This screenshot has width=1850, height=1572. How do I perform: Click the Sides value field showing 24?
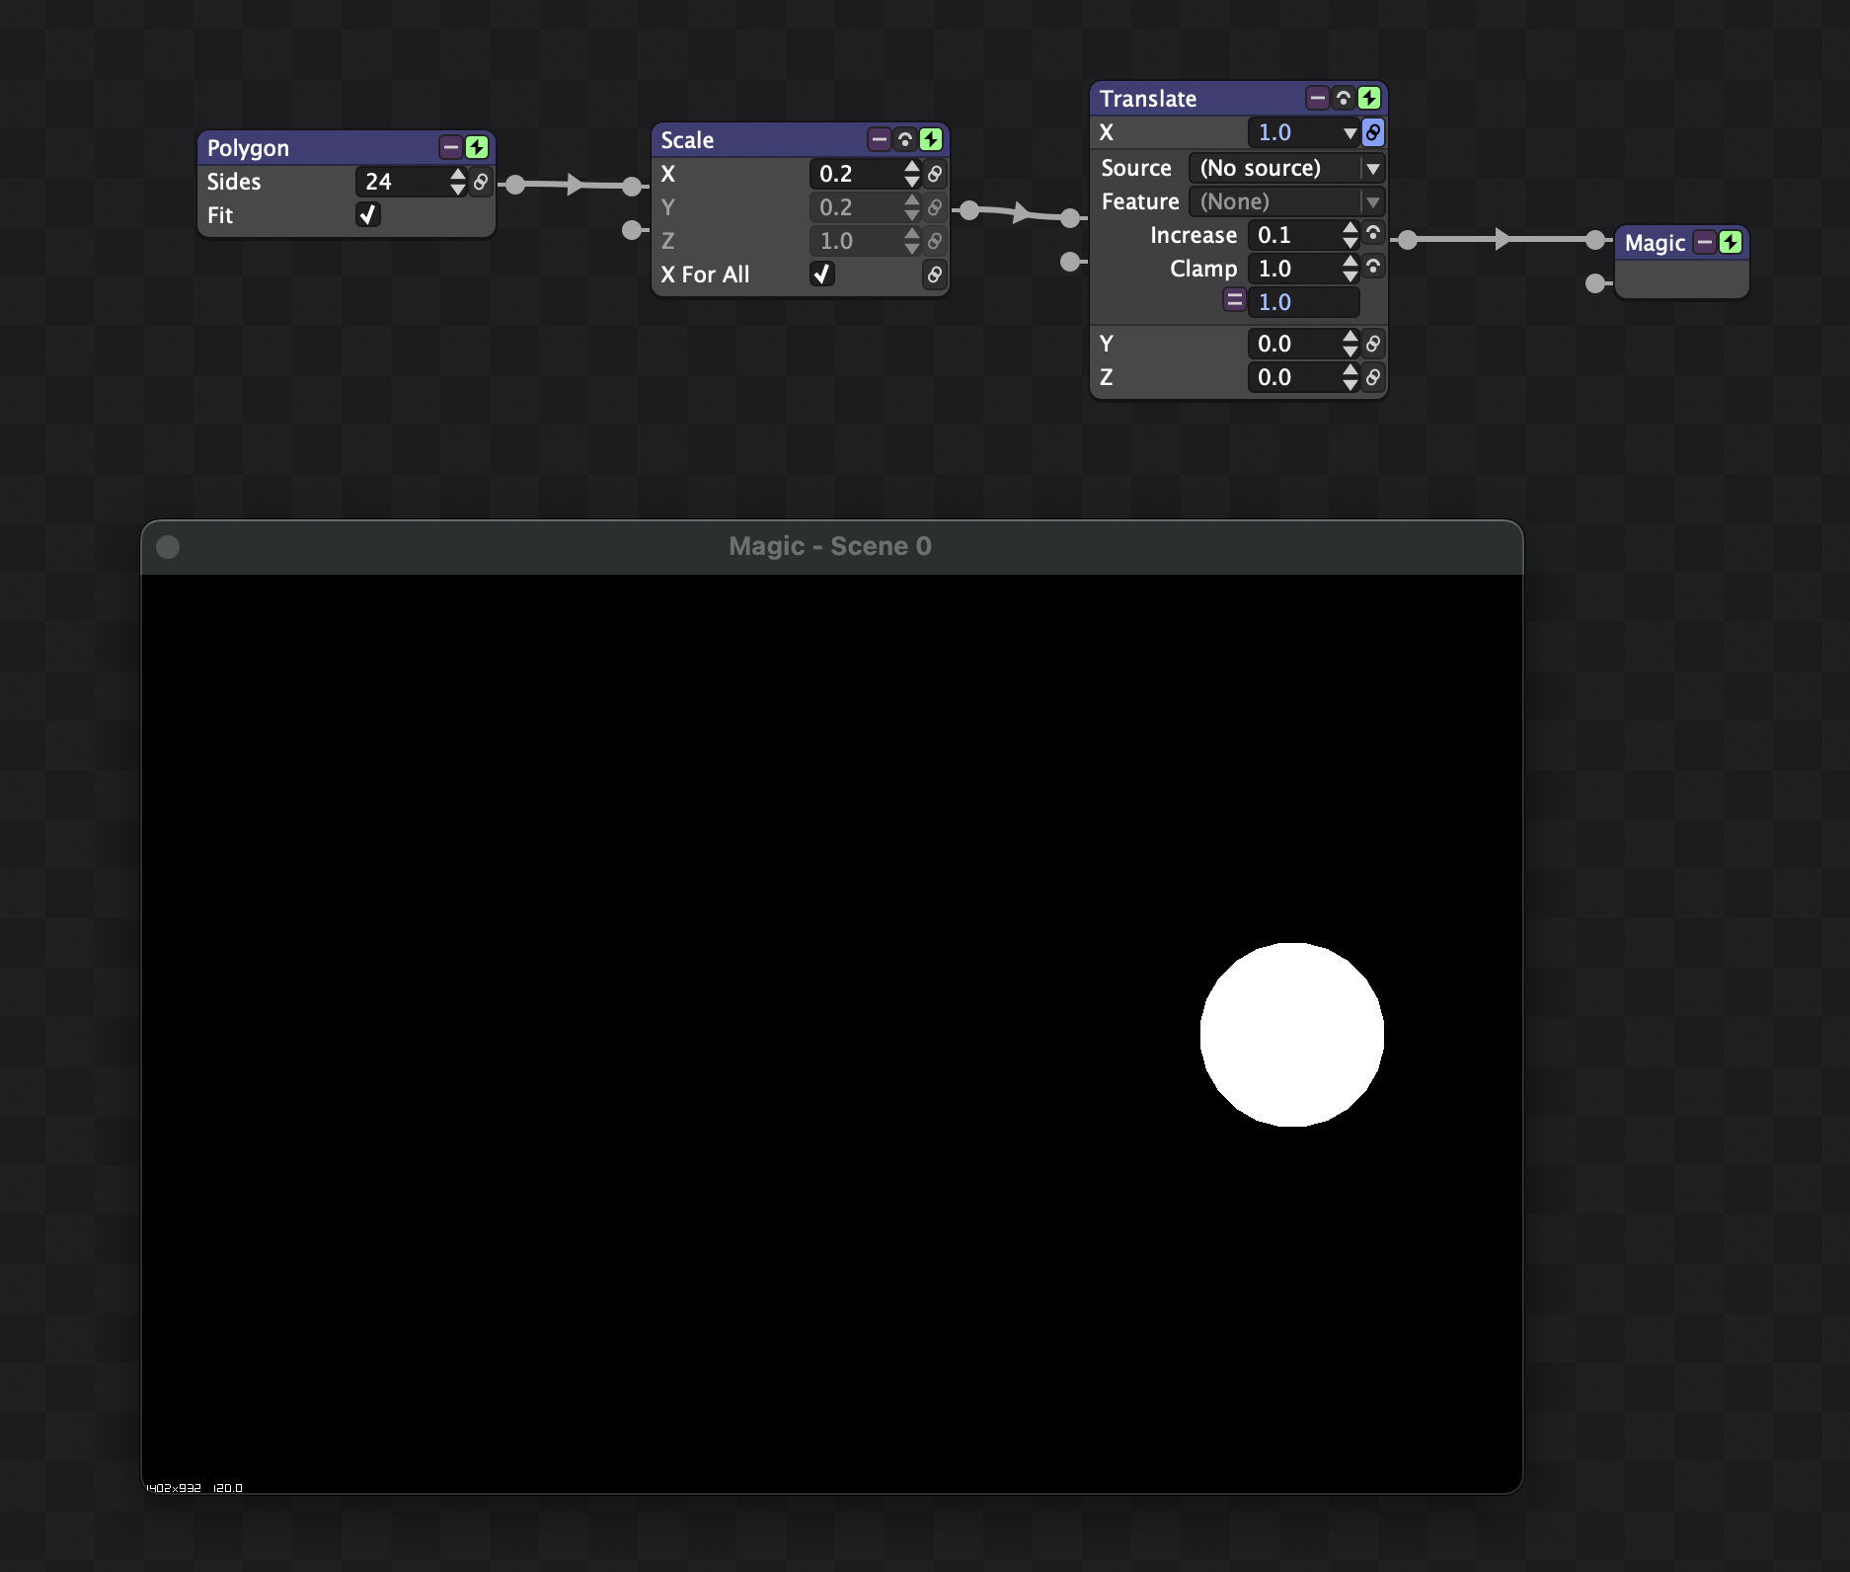(401, 182)
